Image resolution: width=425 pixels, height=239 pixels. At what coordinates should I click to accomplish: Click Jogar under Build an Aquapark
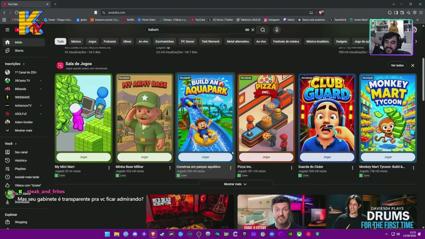205,157
